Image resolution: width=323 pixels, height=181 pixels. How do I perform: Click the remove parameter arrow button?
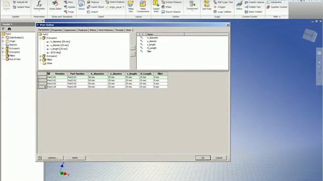133,54
